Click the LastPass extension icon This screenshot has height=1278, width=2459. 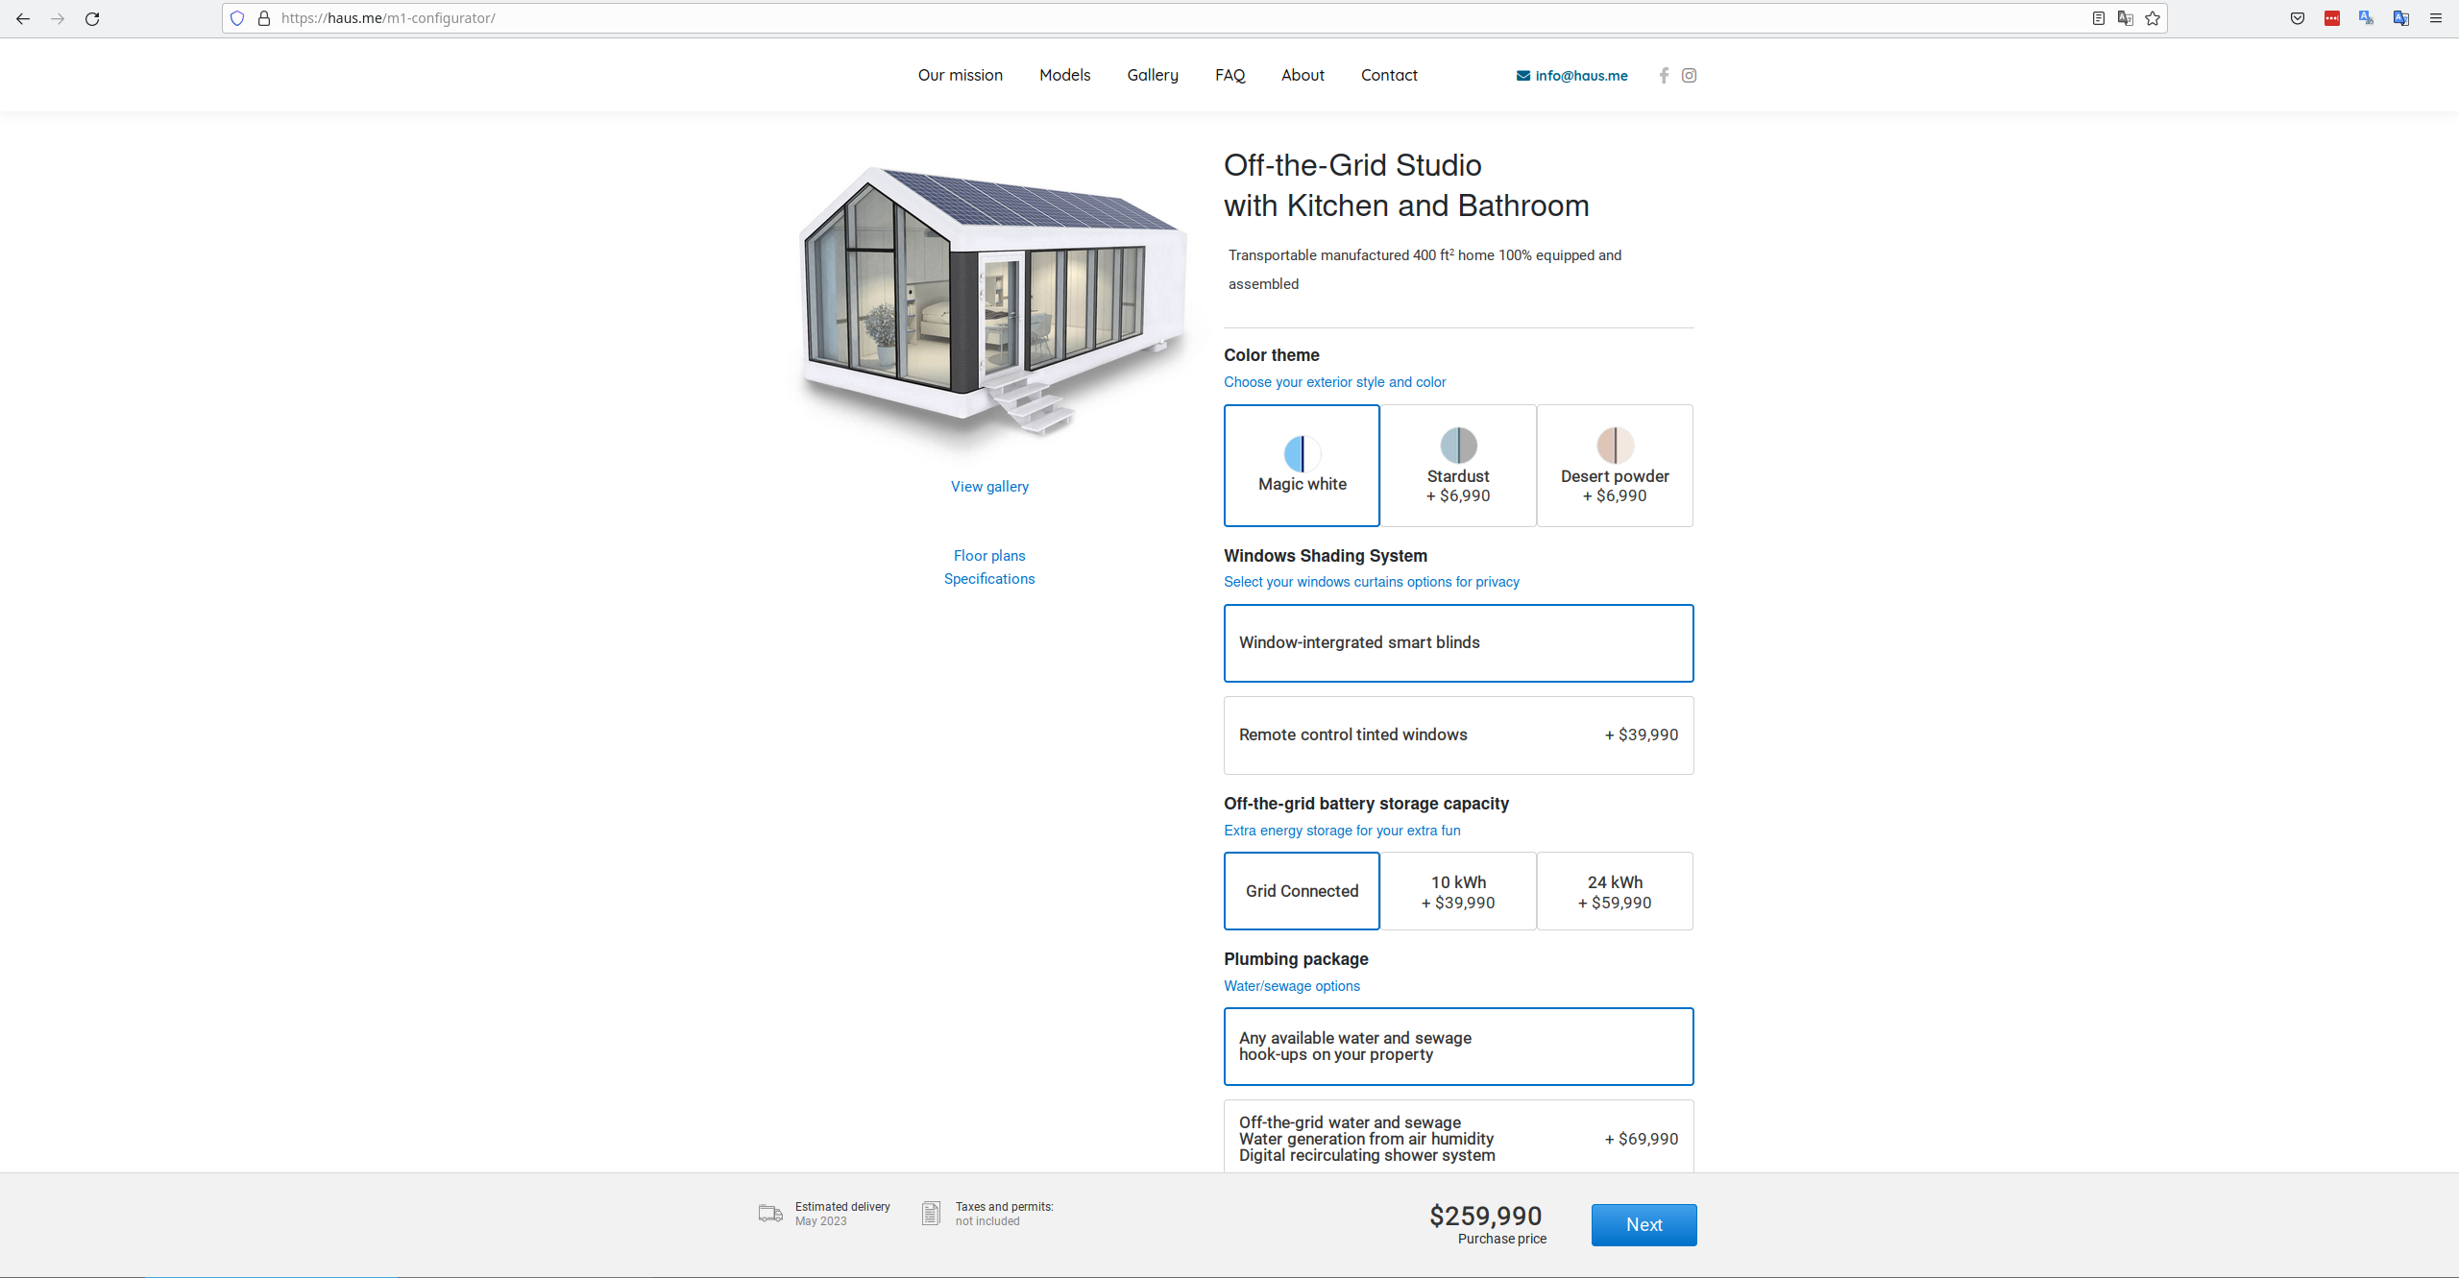pyautogui.click(x=2331, y=18)
